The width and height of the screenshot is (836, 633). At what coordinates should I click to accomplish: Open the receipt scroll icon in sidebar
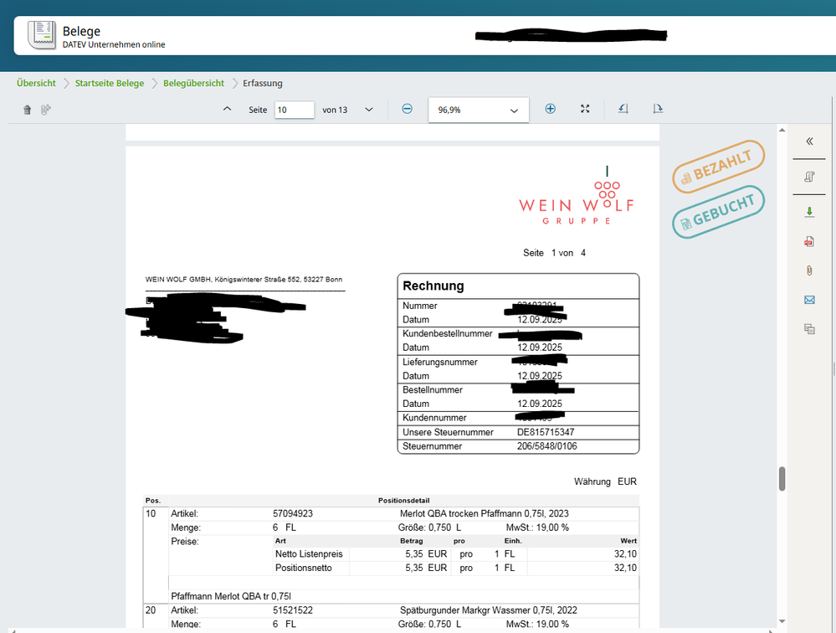click(x=809, y=177)
